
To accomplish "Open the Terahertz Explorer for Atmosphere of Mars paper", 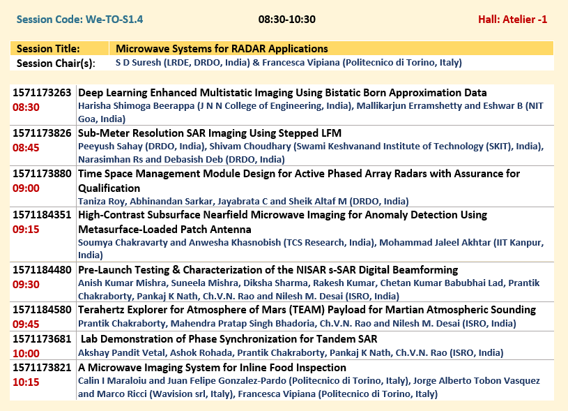I will click(307, 310).
